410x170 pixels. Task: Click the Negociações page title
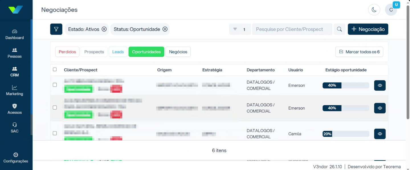click(x=59, y=10)
